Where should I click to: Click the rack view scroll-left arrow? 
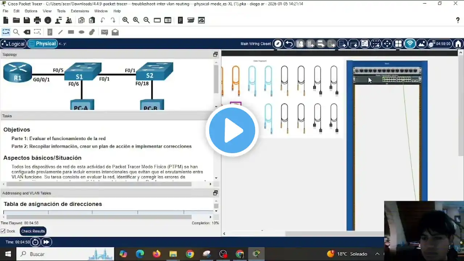(224, 234)
